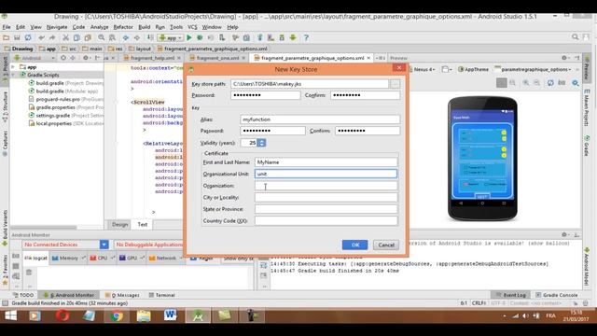
Task: Open Chrome from the taskbar
Action: click(x=117, y=315)
